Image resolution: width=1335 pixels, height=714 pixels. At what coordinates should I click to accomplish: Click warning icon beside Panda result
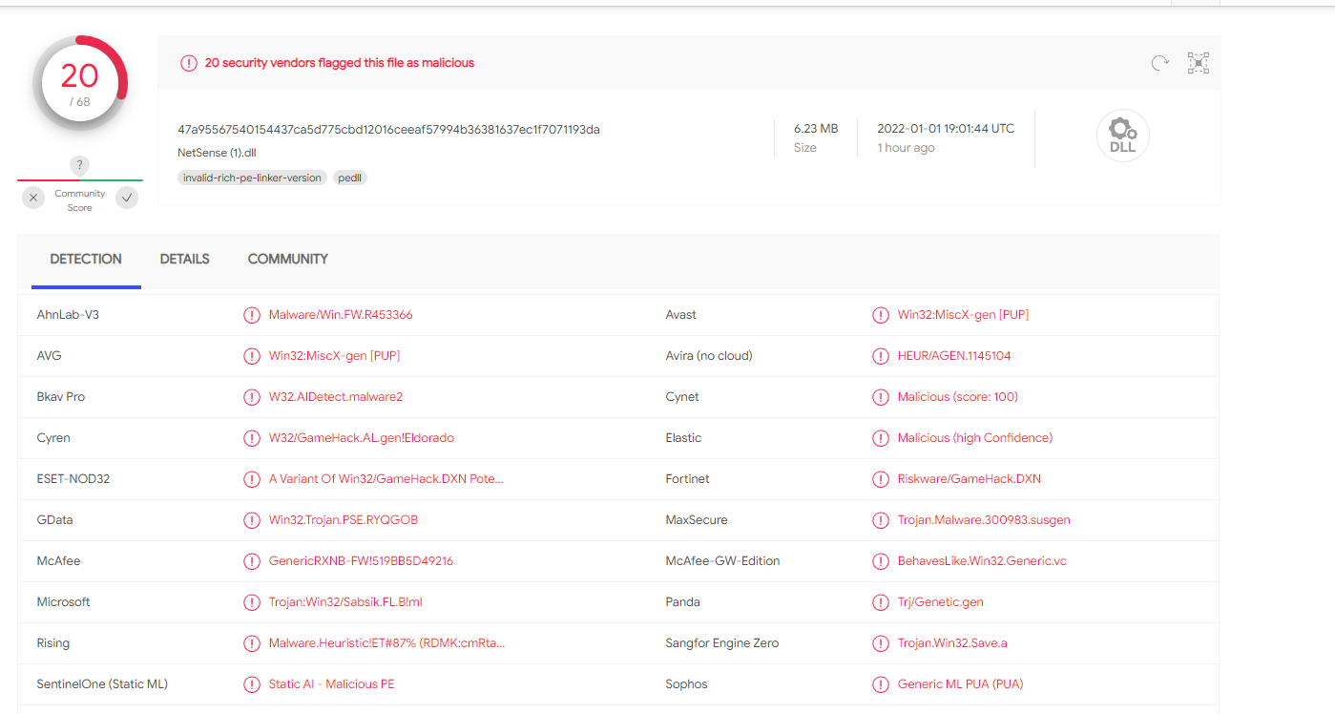coord(881,602)
